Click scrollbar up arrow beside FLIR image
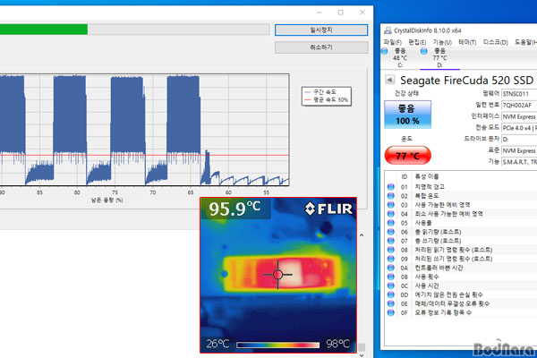 [362, 235]
